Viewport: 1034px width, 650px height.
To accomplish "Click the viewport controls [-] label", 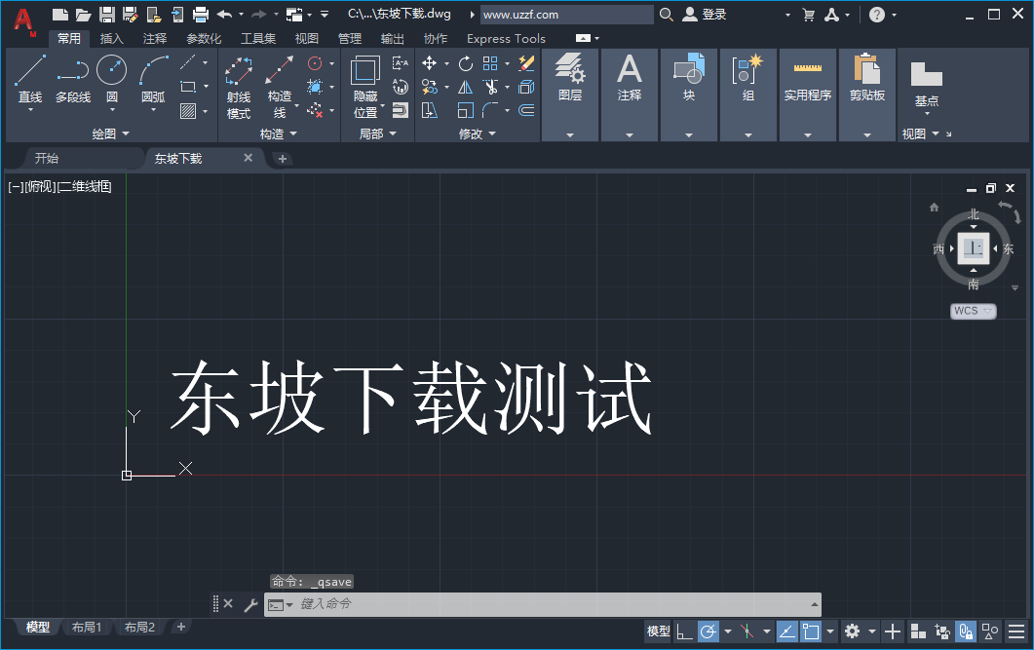I will (16, 187).
